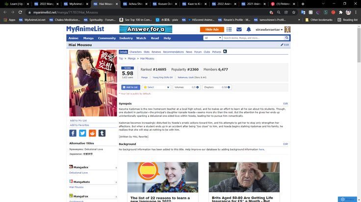Viewport: 361px width, 202px height.
Task: Open notifications bell icon
Action: pyautogui.click(x=249, y=29)
